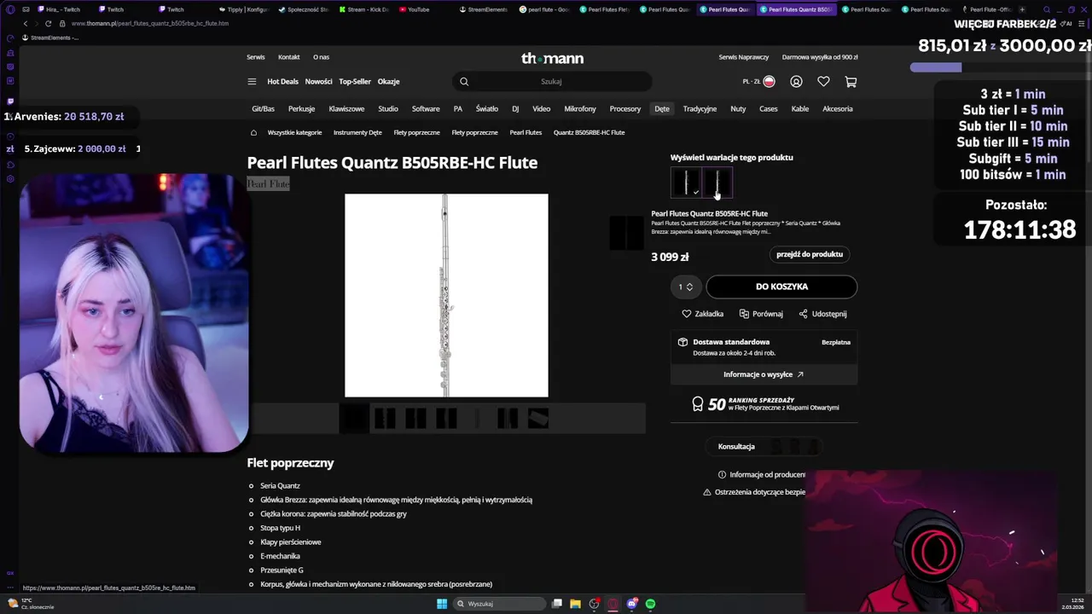Open Task View on the taskbar
Viewport: 1092px width, 614px height.
tap(557, 604)
